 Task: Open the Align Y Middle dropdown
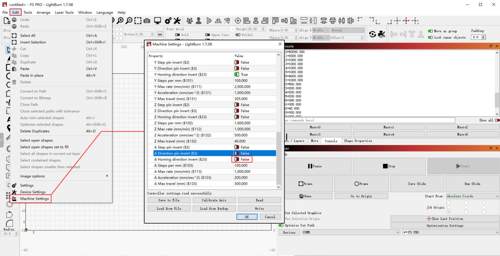[321, 37]
